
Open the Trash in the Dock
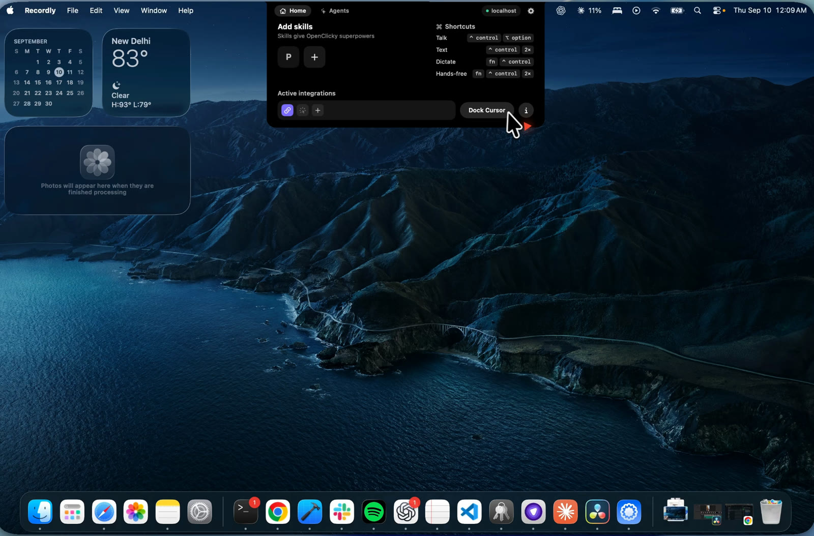click(771, 512)
